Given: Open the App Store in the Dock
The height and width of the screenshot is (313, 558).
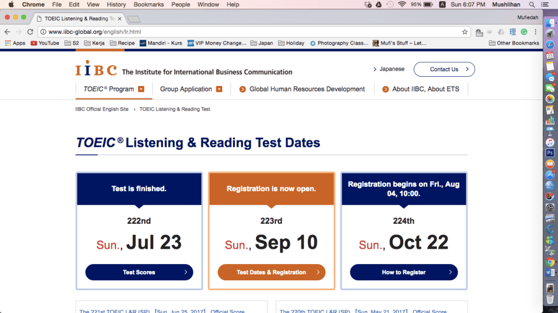Looking at the screenshot, I should (550, 175).
